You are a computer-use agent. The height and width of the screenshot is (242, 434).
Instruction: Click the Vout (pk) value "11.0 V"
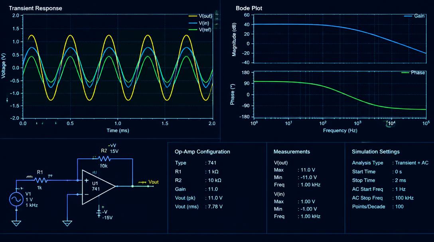click(x=215, y=198)
